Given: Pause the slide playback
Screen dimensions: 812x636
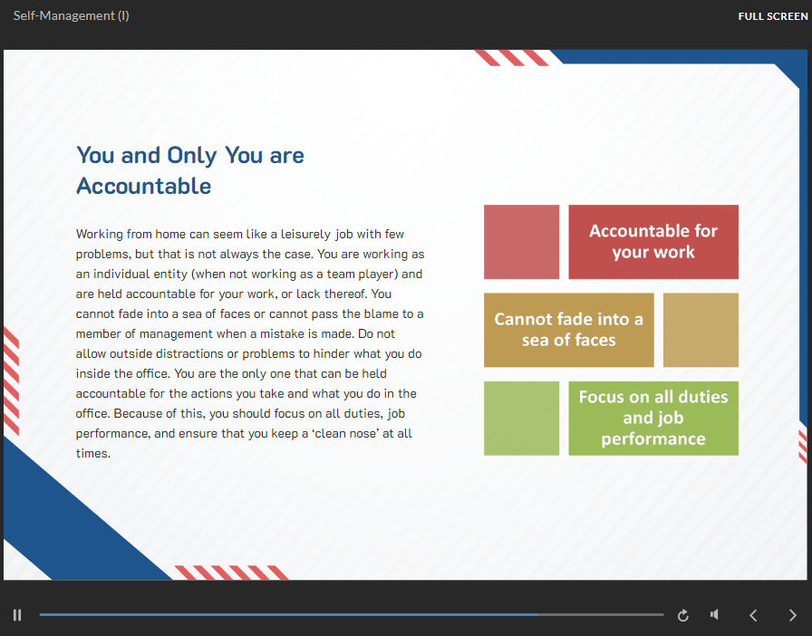Looking at the screenshot, I should [17, 615].
